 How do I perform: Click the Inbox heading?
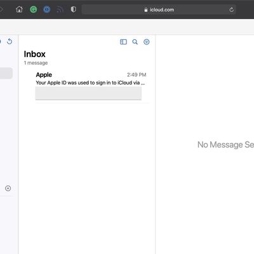tap(34, 54)
